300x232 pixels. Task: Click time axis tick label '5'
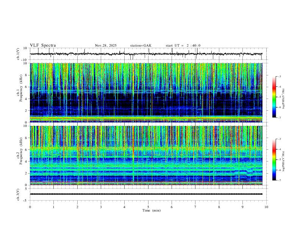pyautogui.click(x=148, y=207)
